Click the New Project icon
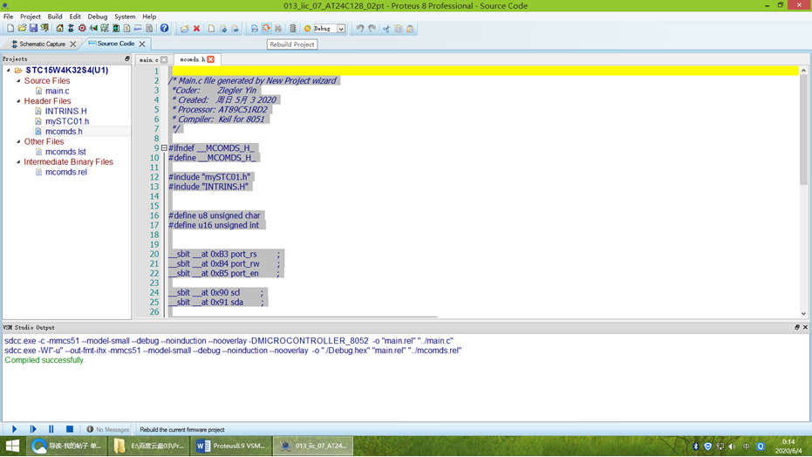This screenshot has width=812, height=457. pos(10,29)
